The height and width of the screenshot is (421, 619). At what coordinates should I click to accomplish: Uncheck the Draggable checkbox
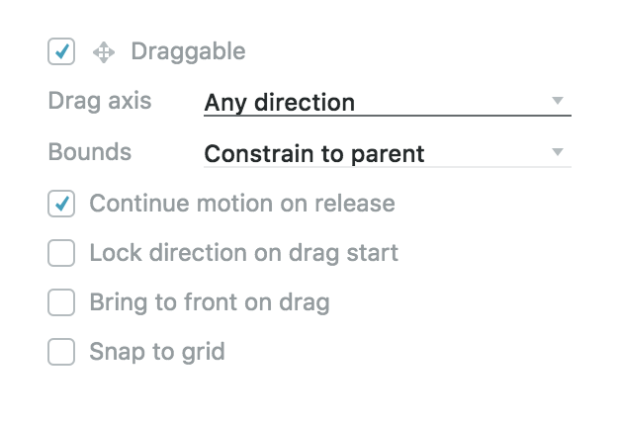pos(61,51)
